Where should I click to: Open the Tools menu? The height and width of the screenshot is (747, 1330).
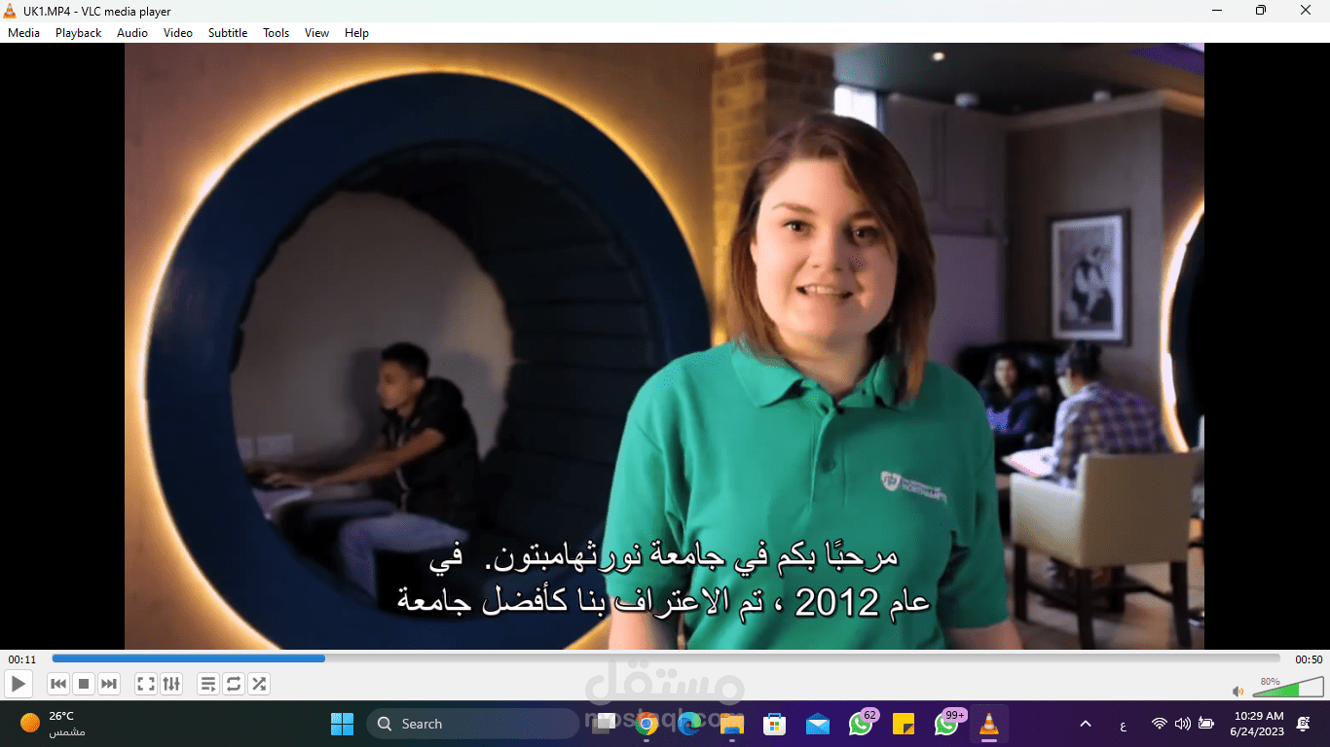point(277,33)
